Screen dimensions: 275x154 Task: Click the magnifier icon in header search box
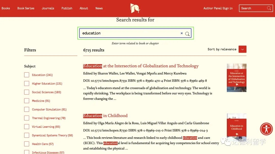pos(269,8)
